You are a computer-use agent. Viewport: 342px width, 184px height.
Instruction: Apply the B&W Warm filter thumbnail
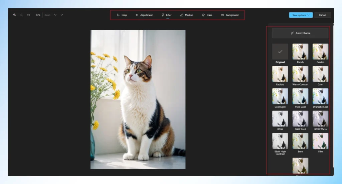point(320,119)
